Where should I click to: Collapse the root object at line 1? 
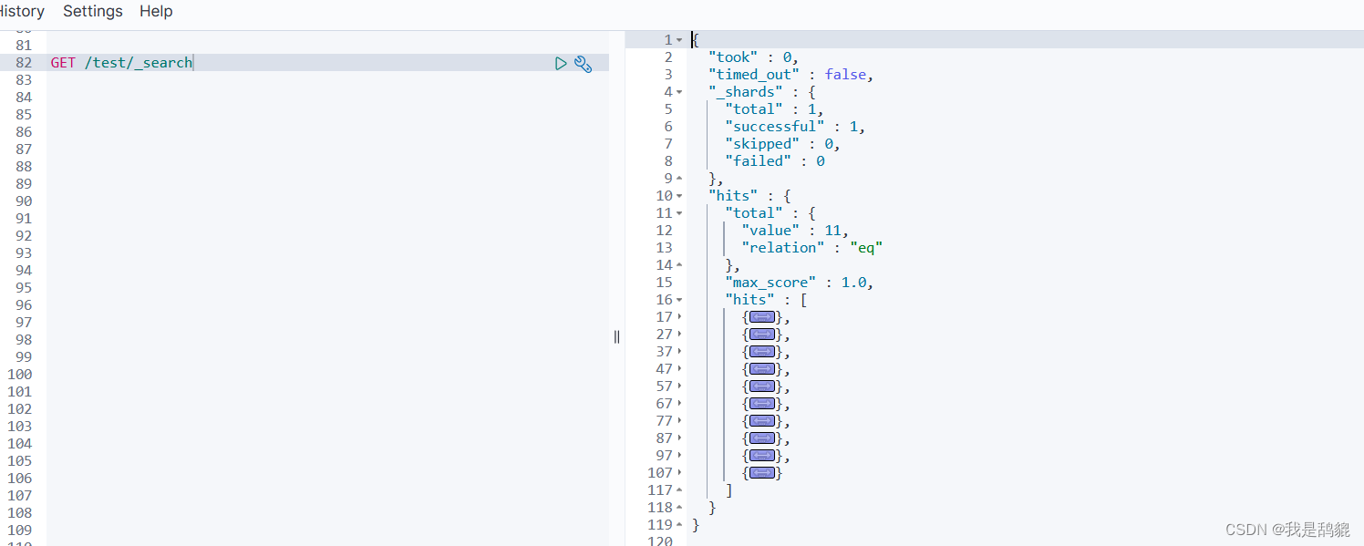(x=679, y=40)
